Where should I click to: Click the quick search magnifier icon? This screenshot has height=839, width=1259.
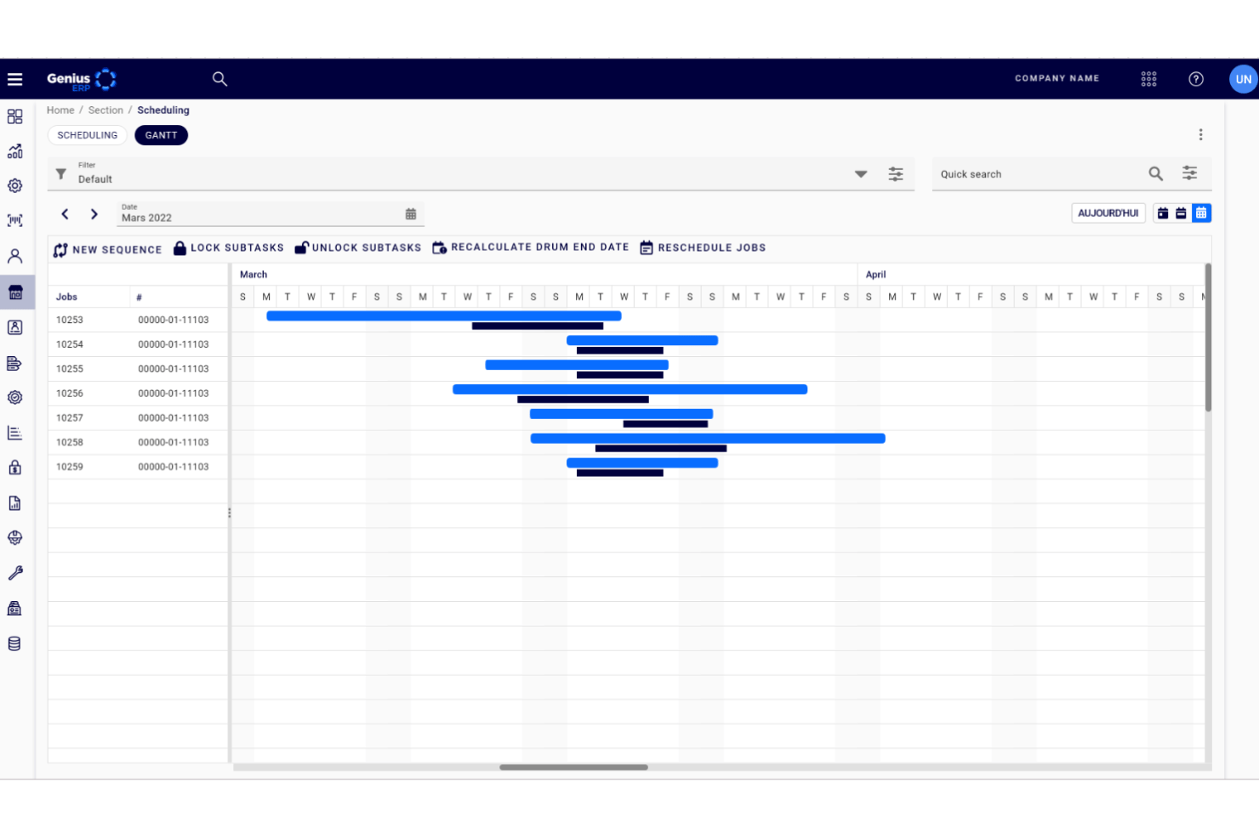(x=1155, y=173)
